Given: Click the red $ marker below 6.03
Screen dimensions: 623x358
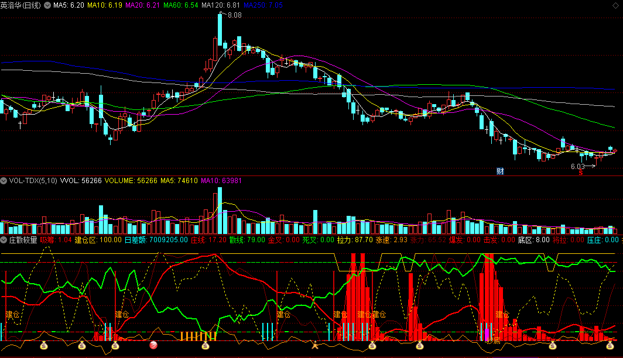Looking at the screenshot, I should click(x=581, y=173).
